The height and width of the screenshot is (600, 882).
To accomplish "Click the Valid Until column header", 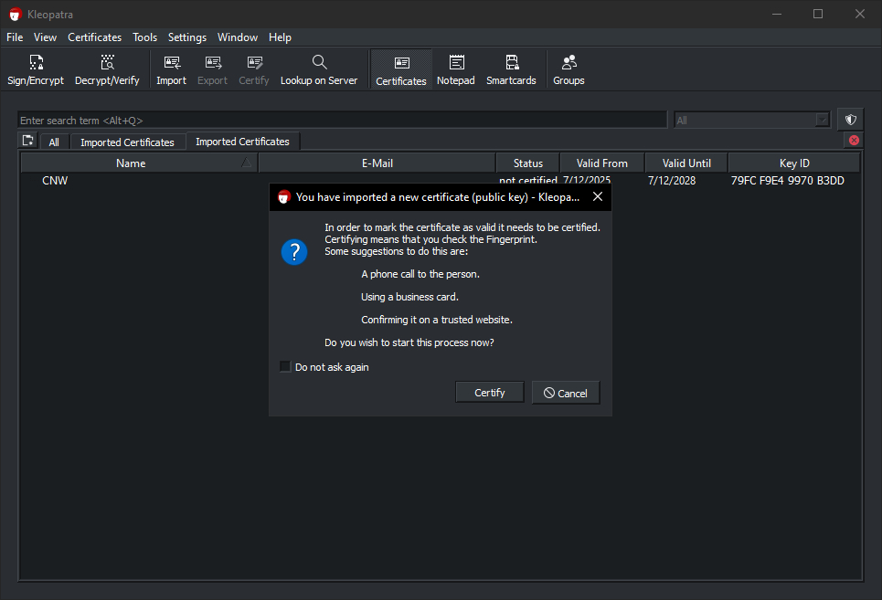I will point(686,163).
